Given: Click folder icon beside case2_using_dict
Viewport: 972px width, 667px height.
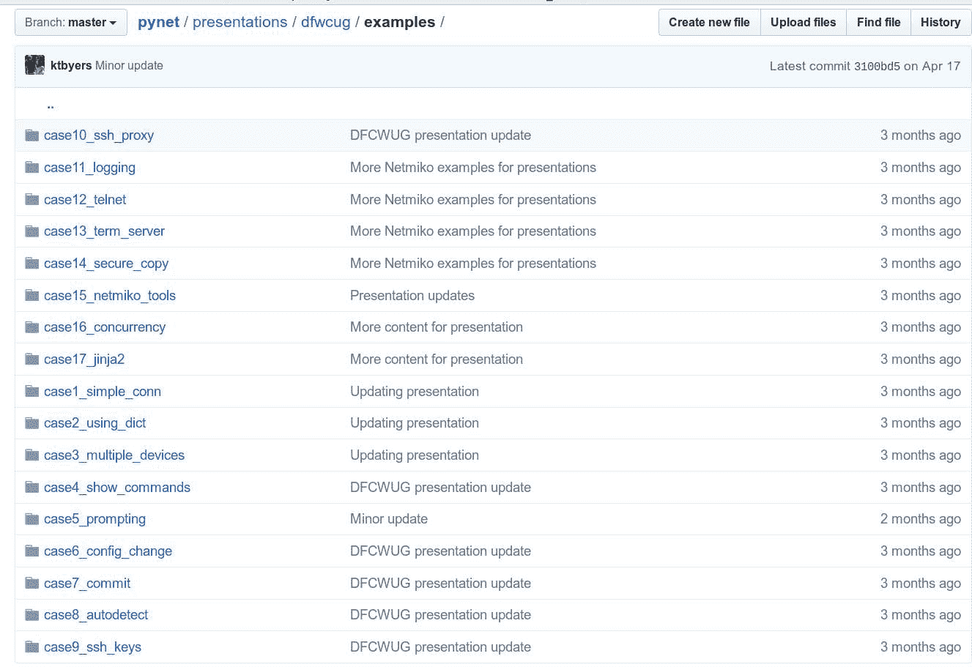Looking at the screenshot, I should coord(31,422).
